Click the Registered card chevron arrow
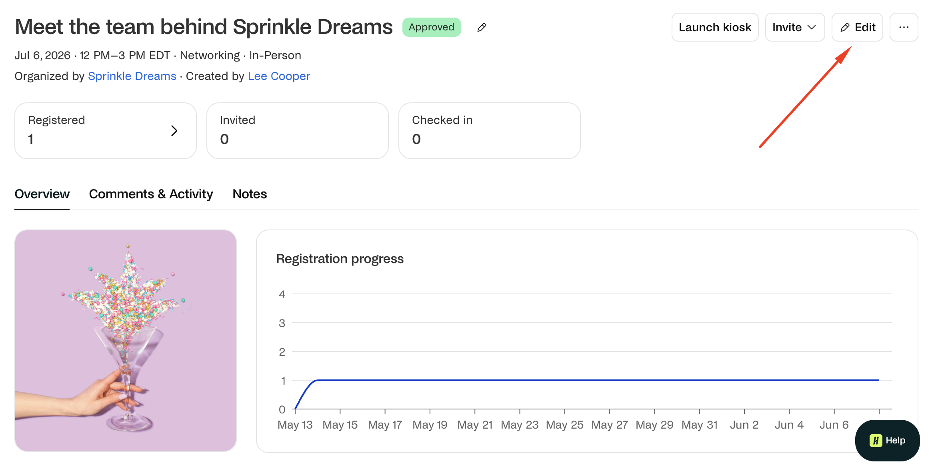Image resolution: width=932 pixels, height=467 pixels. point(174,131)
